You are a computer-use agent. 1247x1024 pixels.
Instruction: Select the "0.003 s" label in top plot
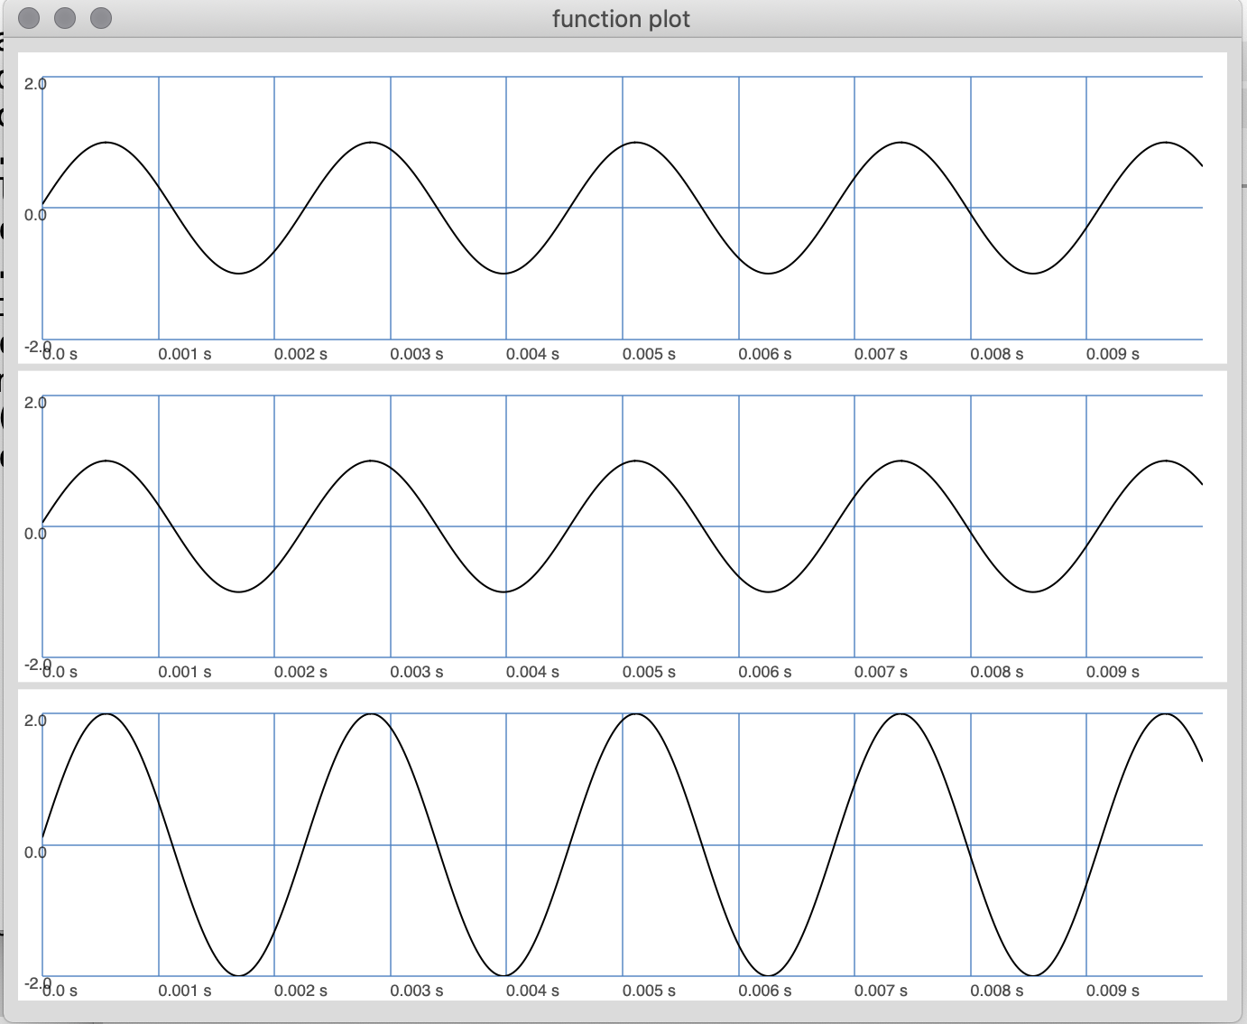pos(417,354)
